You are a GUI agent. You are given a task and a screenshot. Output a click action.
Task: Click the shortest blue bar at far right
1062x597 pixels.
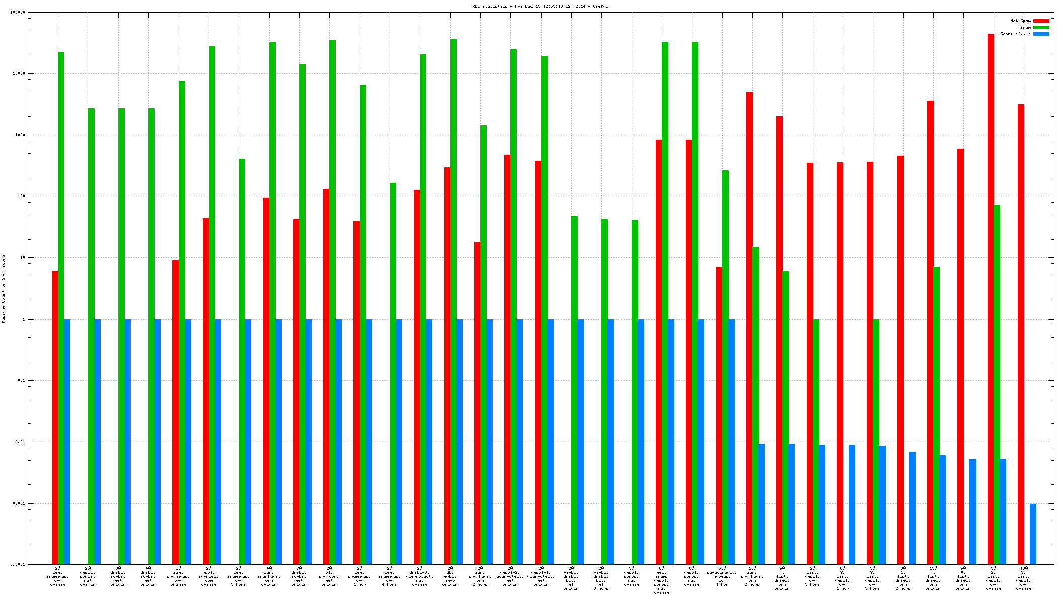(1033, 534)
